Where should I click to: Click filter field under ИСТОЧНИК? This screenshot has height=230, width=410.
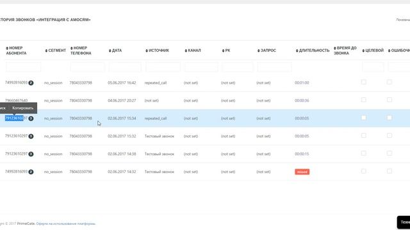[163, 67]
